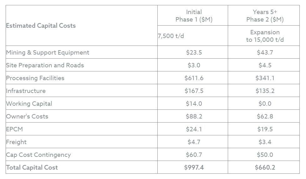Select the $0.0 Working Capital value
This screenshot has height=179, width=306.
click(x=265, y=104)
